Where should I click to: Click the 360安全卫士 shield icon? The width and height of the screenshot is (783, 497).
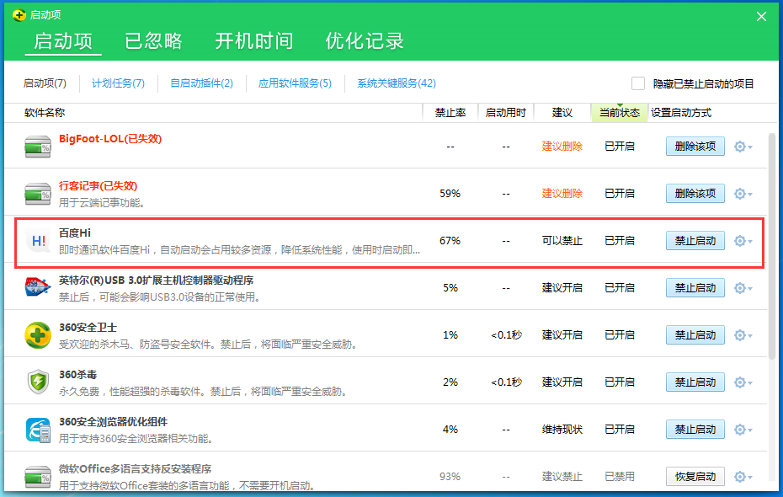tap(37, 334)
